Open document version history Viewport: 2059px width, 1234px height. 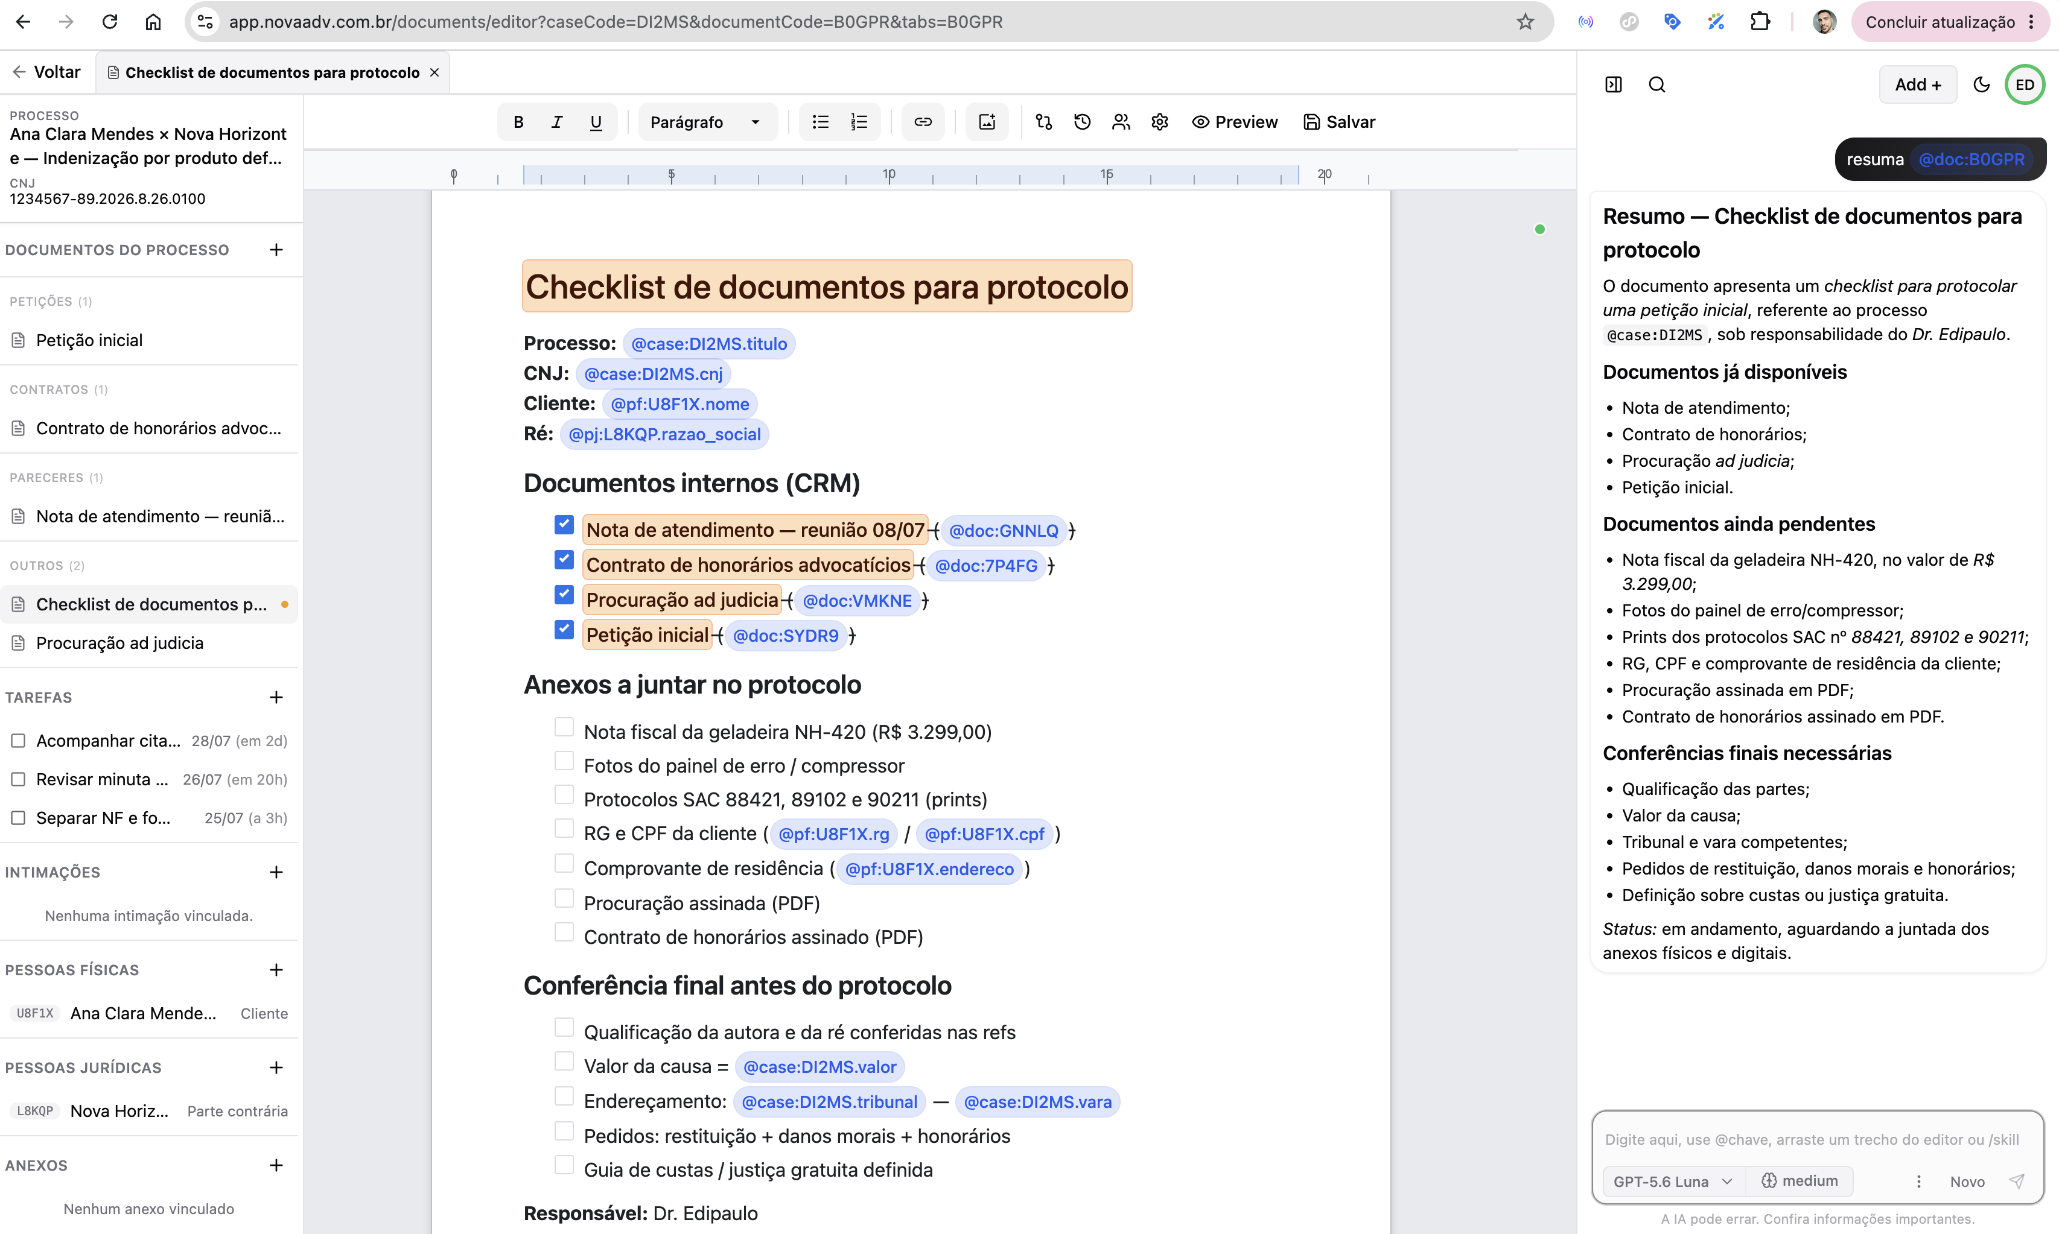1081,122
